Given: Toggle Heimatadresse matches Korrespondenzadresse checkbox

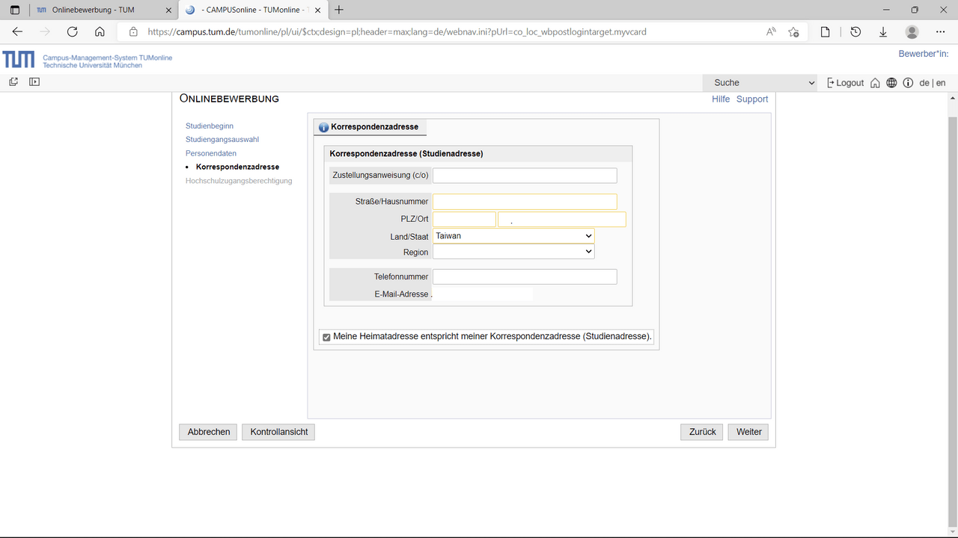Looking at the screenshot, I should [x=326, y=337].
